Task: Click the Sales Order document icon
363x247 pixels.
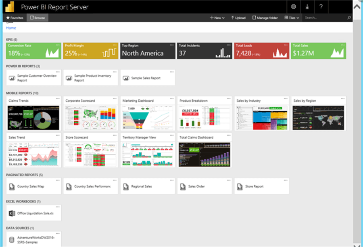Action: (183, 186)
